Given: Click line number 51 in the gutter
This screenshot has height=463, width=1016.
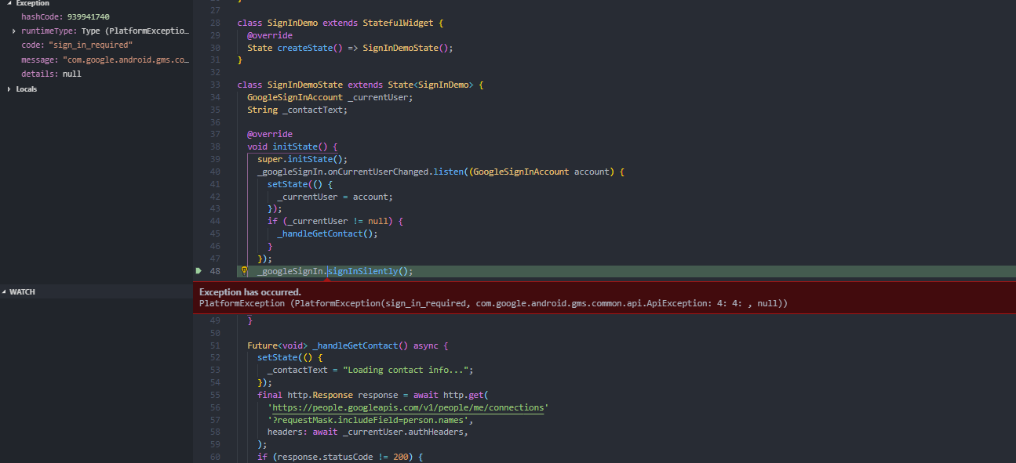Looking at the screenshot, I should coord(216,345).
